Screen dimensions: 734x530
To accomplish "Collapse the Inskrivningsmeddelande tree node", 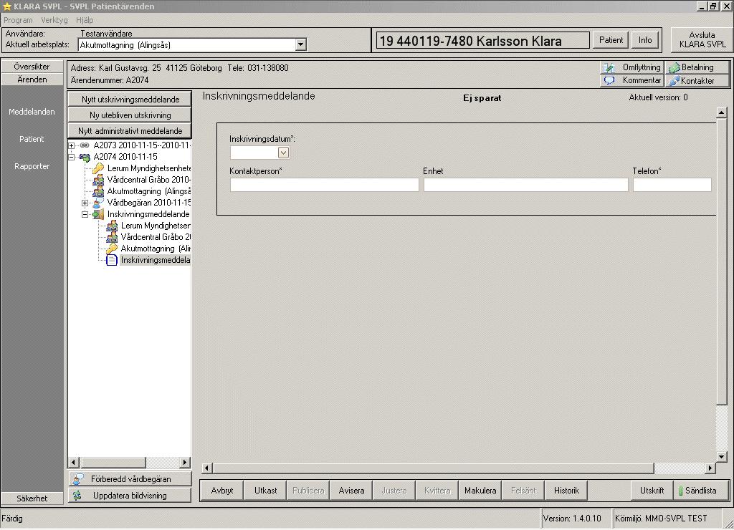I will (85, 215).
